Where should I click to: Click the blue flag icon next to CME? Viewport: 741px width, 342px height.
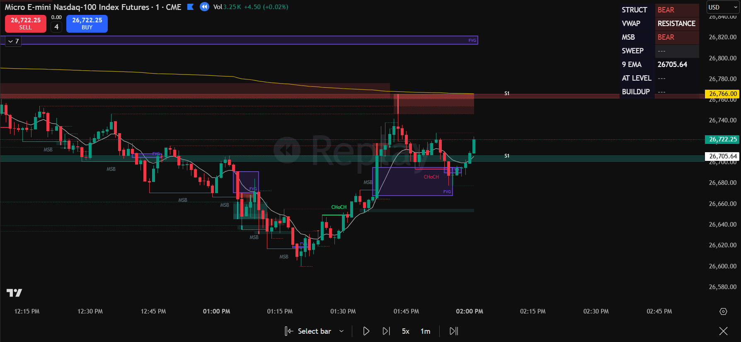point(191,7)
